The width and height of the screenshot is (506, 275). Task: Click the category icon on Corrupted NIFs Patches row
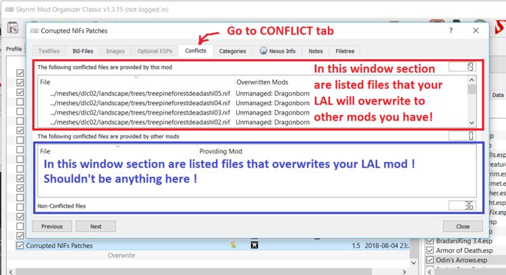(x=254, y=245)
